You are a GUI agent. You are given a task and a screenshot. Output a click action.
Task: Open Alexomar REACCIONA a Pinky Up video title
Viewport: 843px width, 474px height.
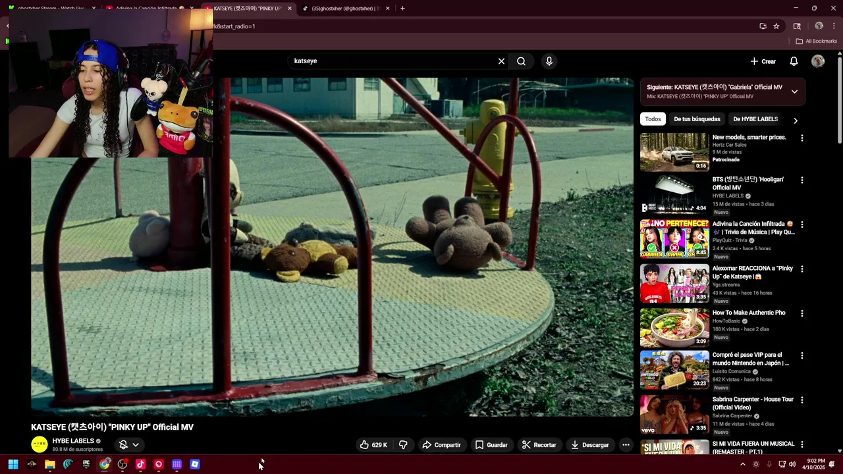pyautogui.click(x=753, y=273)
